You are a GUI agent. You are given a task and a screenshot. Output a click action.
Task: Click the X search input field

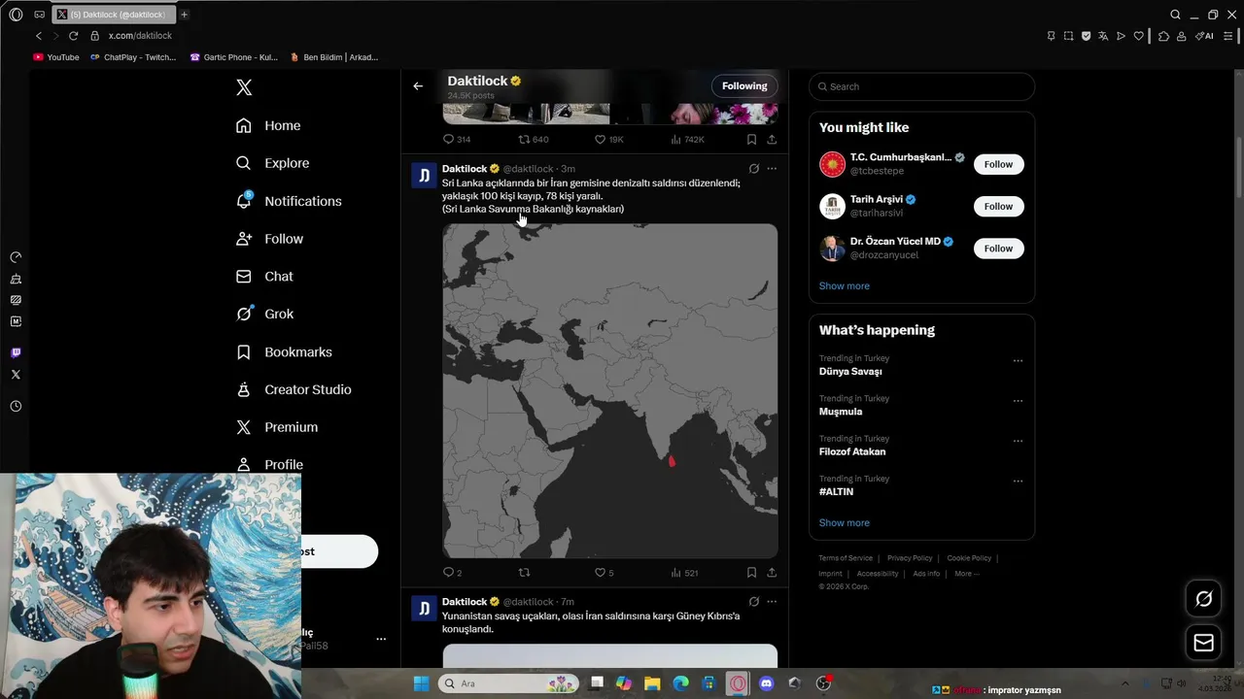click(x=921, y=86)
